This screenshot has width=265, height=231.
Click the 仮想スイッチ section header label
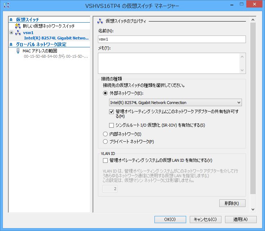click(27, 19)
